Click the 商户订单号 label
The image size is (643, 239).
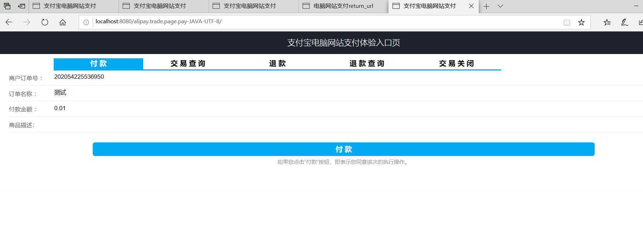[x=26, y=78]
